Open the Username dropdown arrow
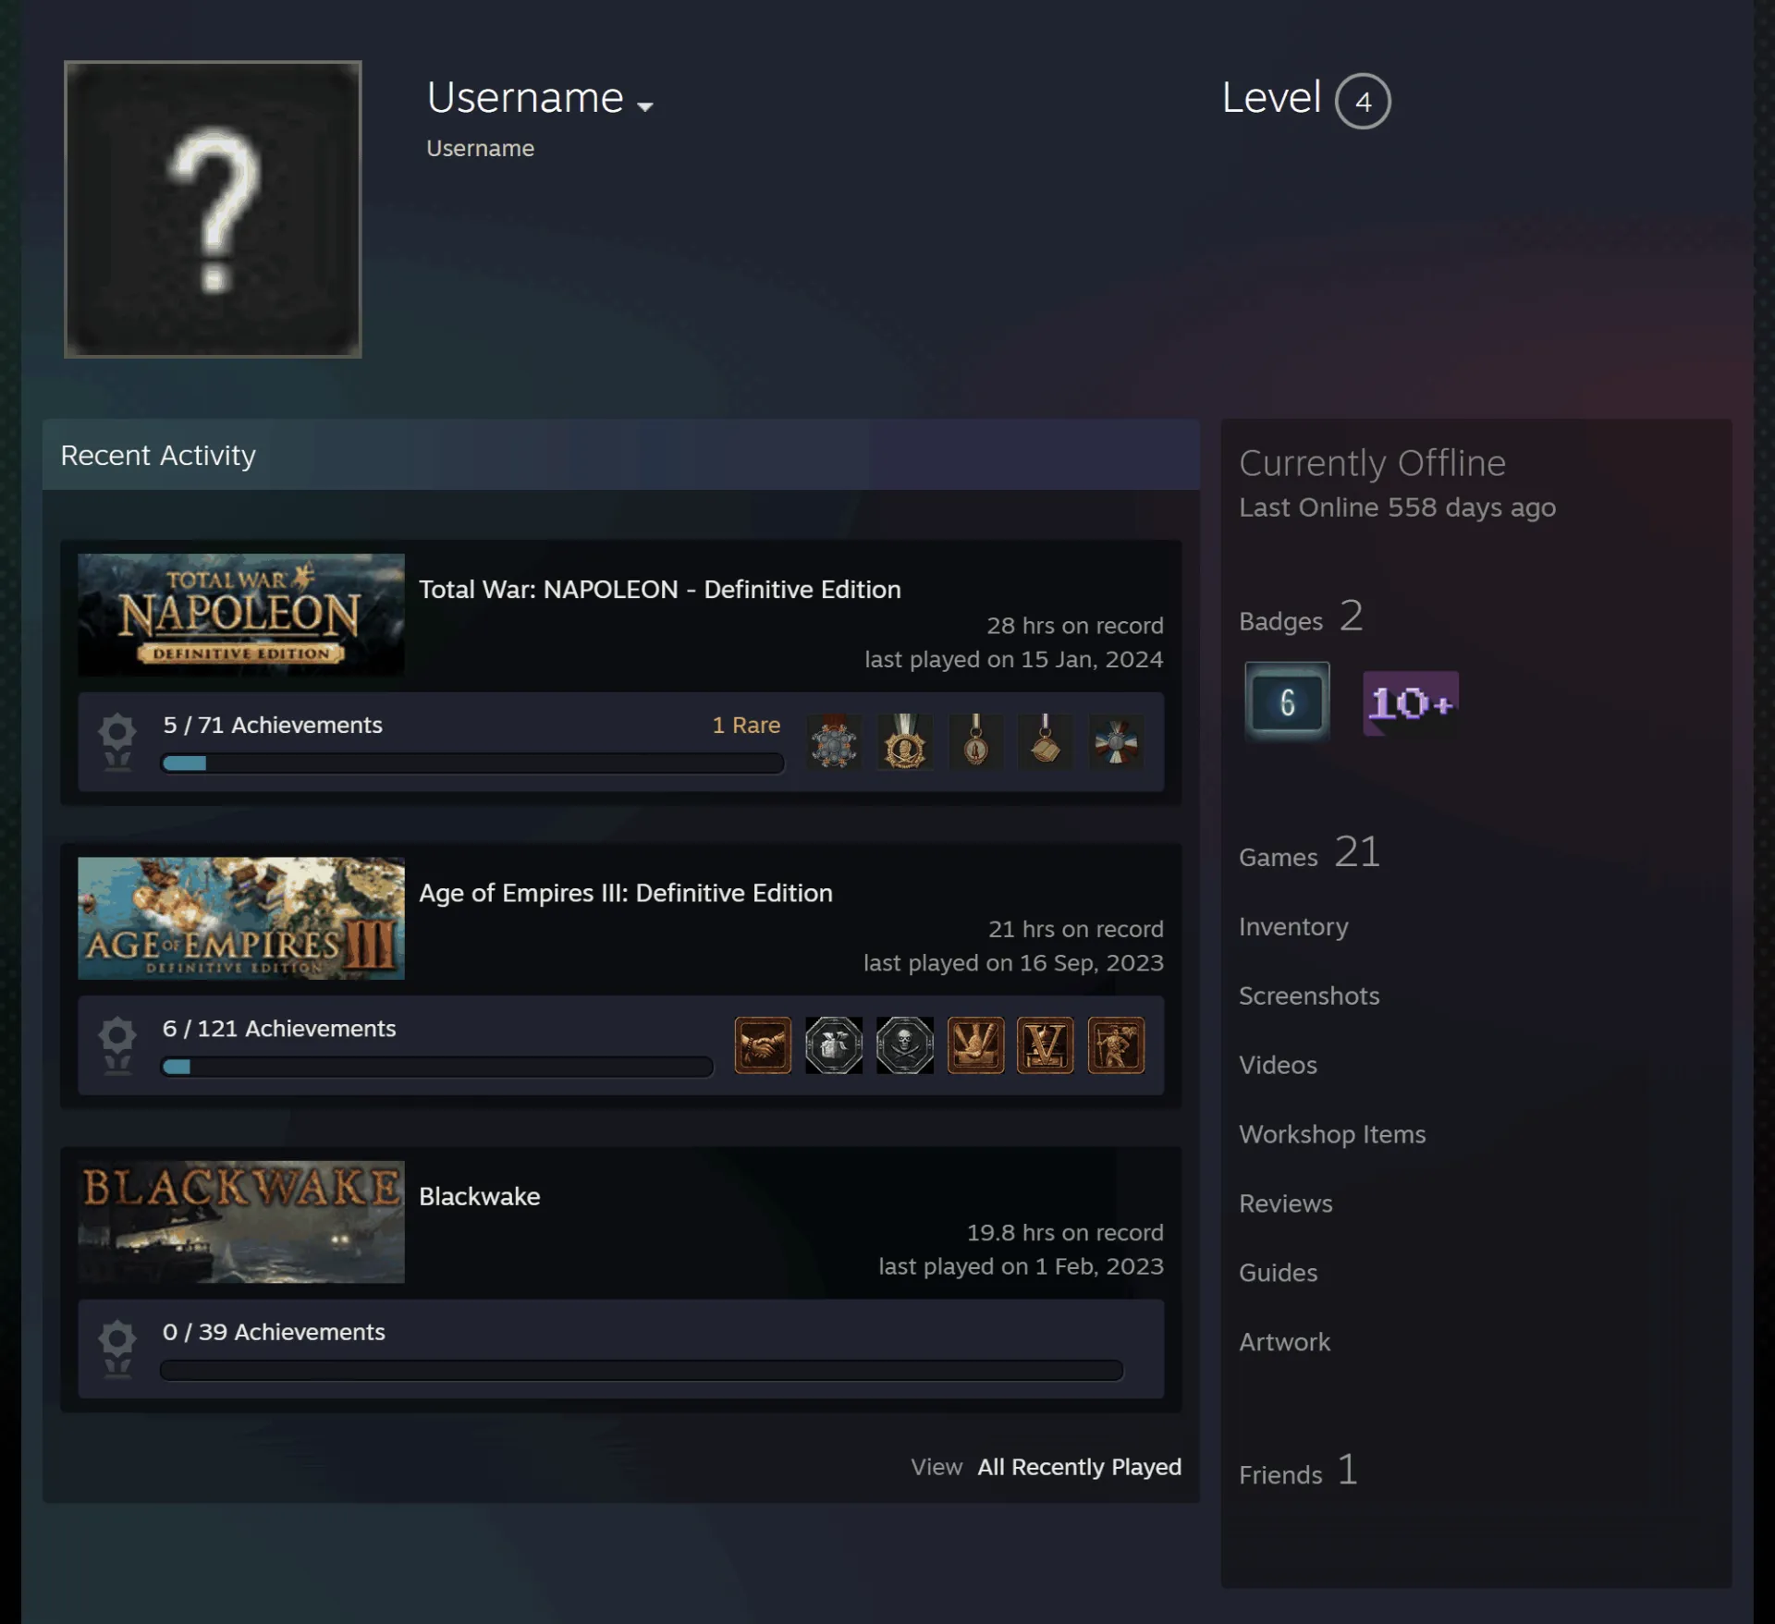 tap(645, 106)
